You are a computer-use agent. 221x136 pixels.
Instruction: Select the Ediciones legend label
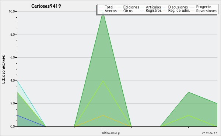point(131,7)
